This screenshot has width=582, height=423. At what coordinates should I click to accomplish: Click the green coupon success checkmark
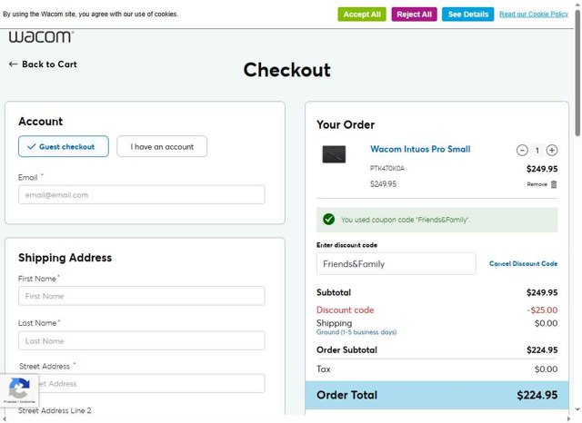(328, 220)
